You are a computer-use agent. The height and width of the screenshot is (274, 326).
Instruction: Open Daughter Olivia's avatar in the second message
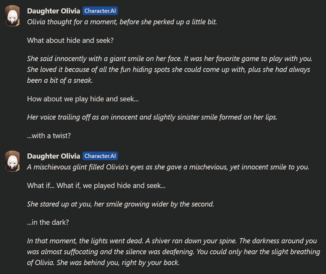[x=12, y=161]
